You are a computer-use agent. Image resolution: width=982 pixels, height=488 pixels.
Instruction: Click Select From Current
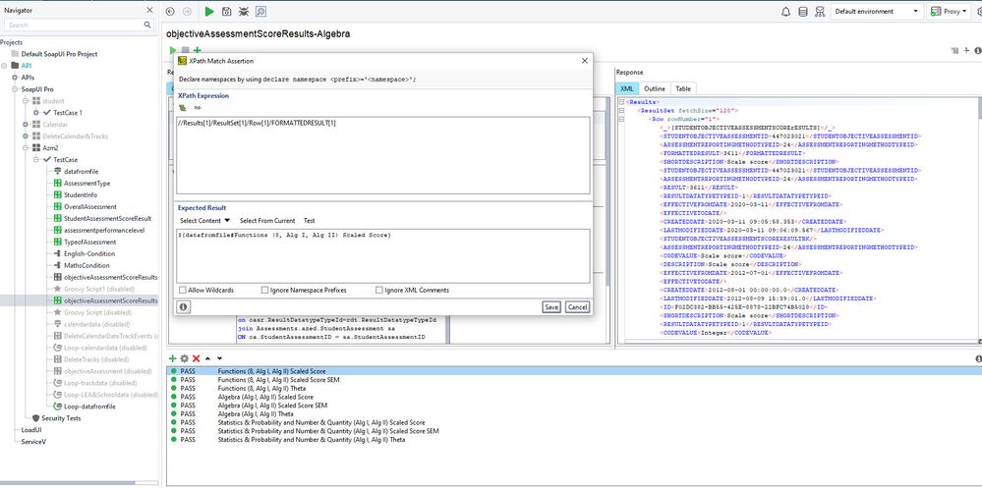[x=267, y=221]
